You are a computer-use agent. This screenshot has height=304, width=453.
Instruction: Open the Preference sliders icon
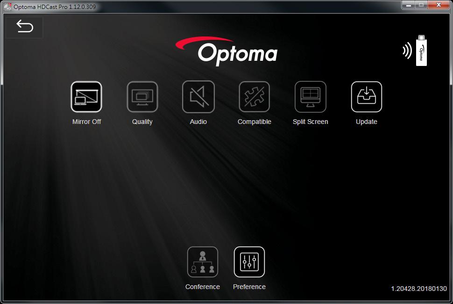pyautogui.click(x=249, y=262)
